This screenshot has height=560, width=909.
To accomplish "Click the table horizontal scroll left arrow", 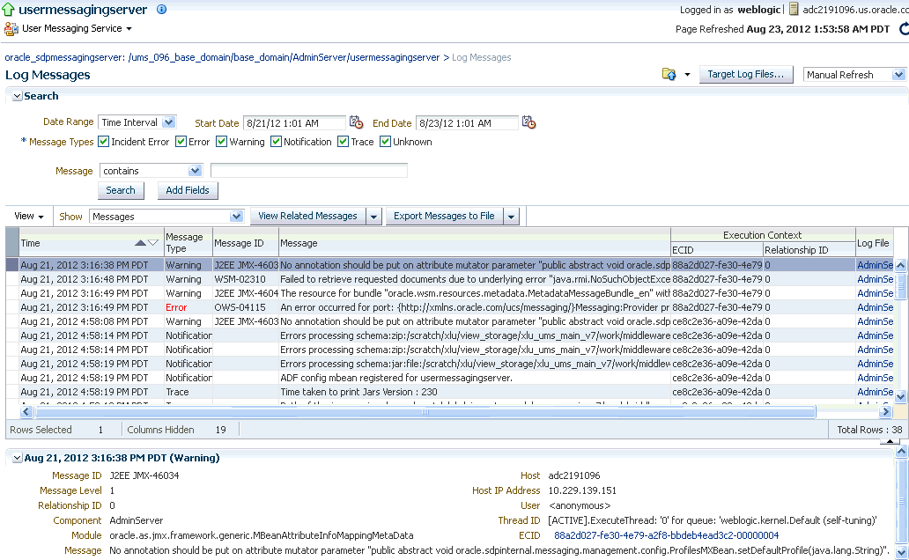I will click(26, 411).
